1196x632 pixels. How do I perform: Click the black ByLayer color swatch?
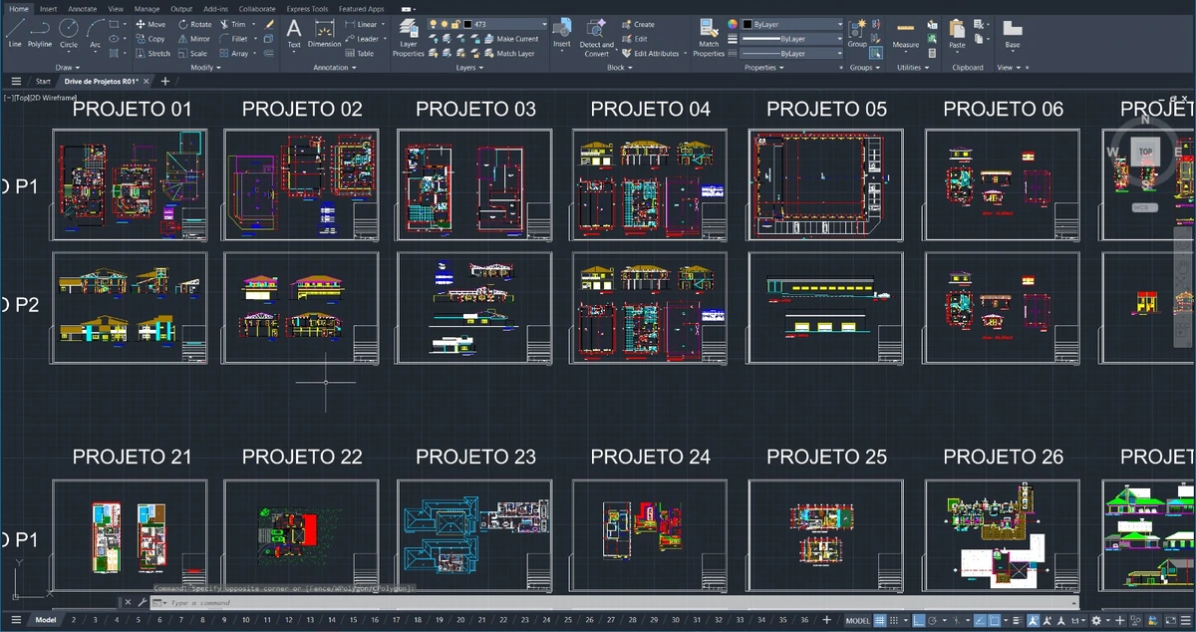click(747, 24)
